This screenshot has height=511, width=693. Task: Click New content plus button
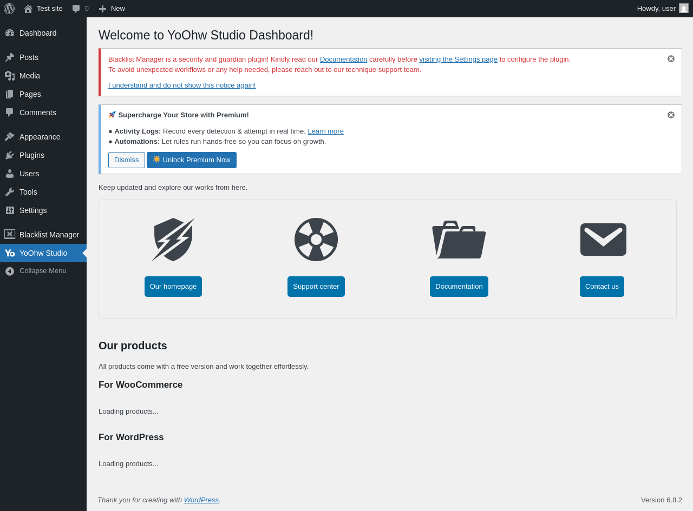(112, 9)
